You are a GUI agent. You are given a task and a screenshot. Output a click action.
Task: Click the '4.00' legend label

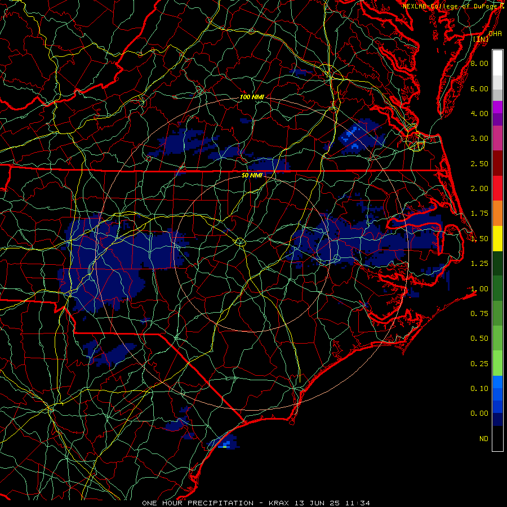(x=479, y=113)
